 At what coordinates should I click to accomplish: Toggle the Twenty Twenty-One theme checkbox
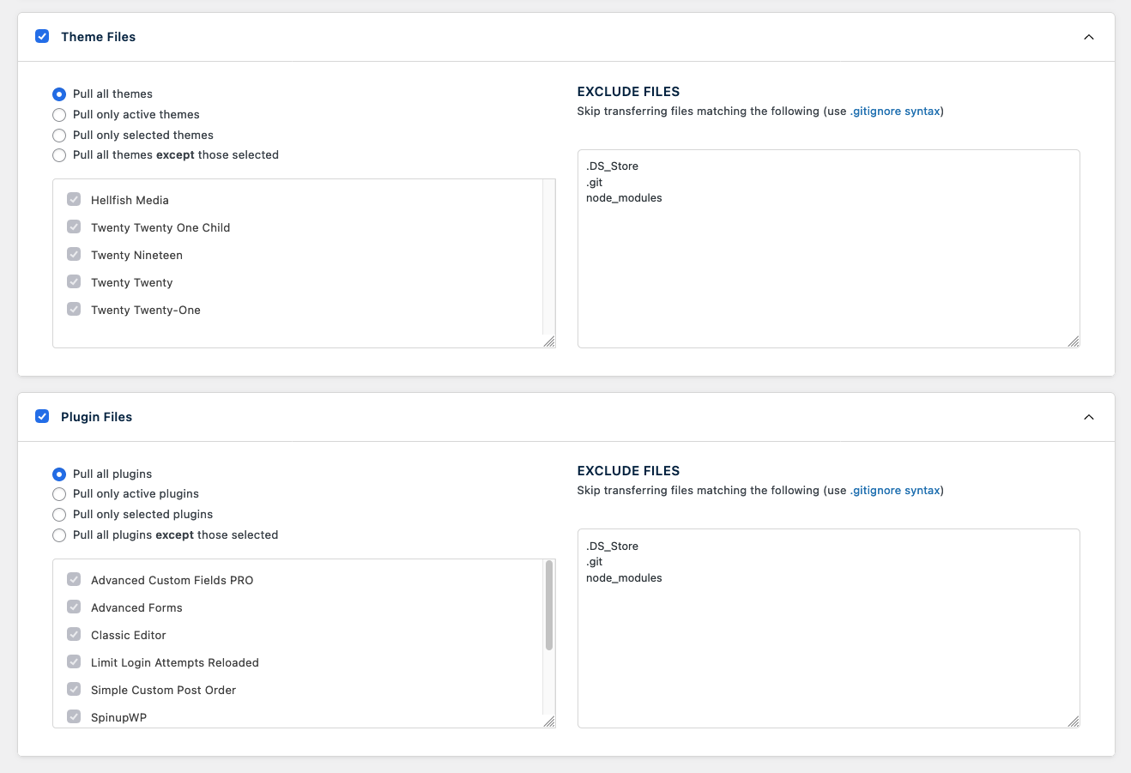tap(74, 310)
